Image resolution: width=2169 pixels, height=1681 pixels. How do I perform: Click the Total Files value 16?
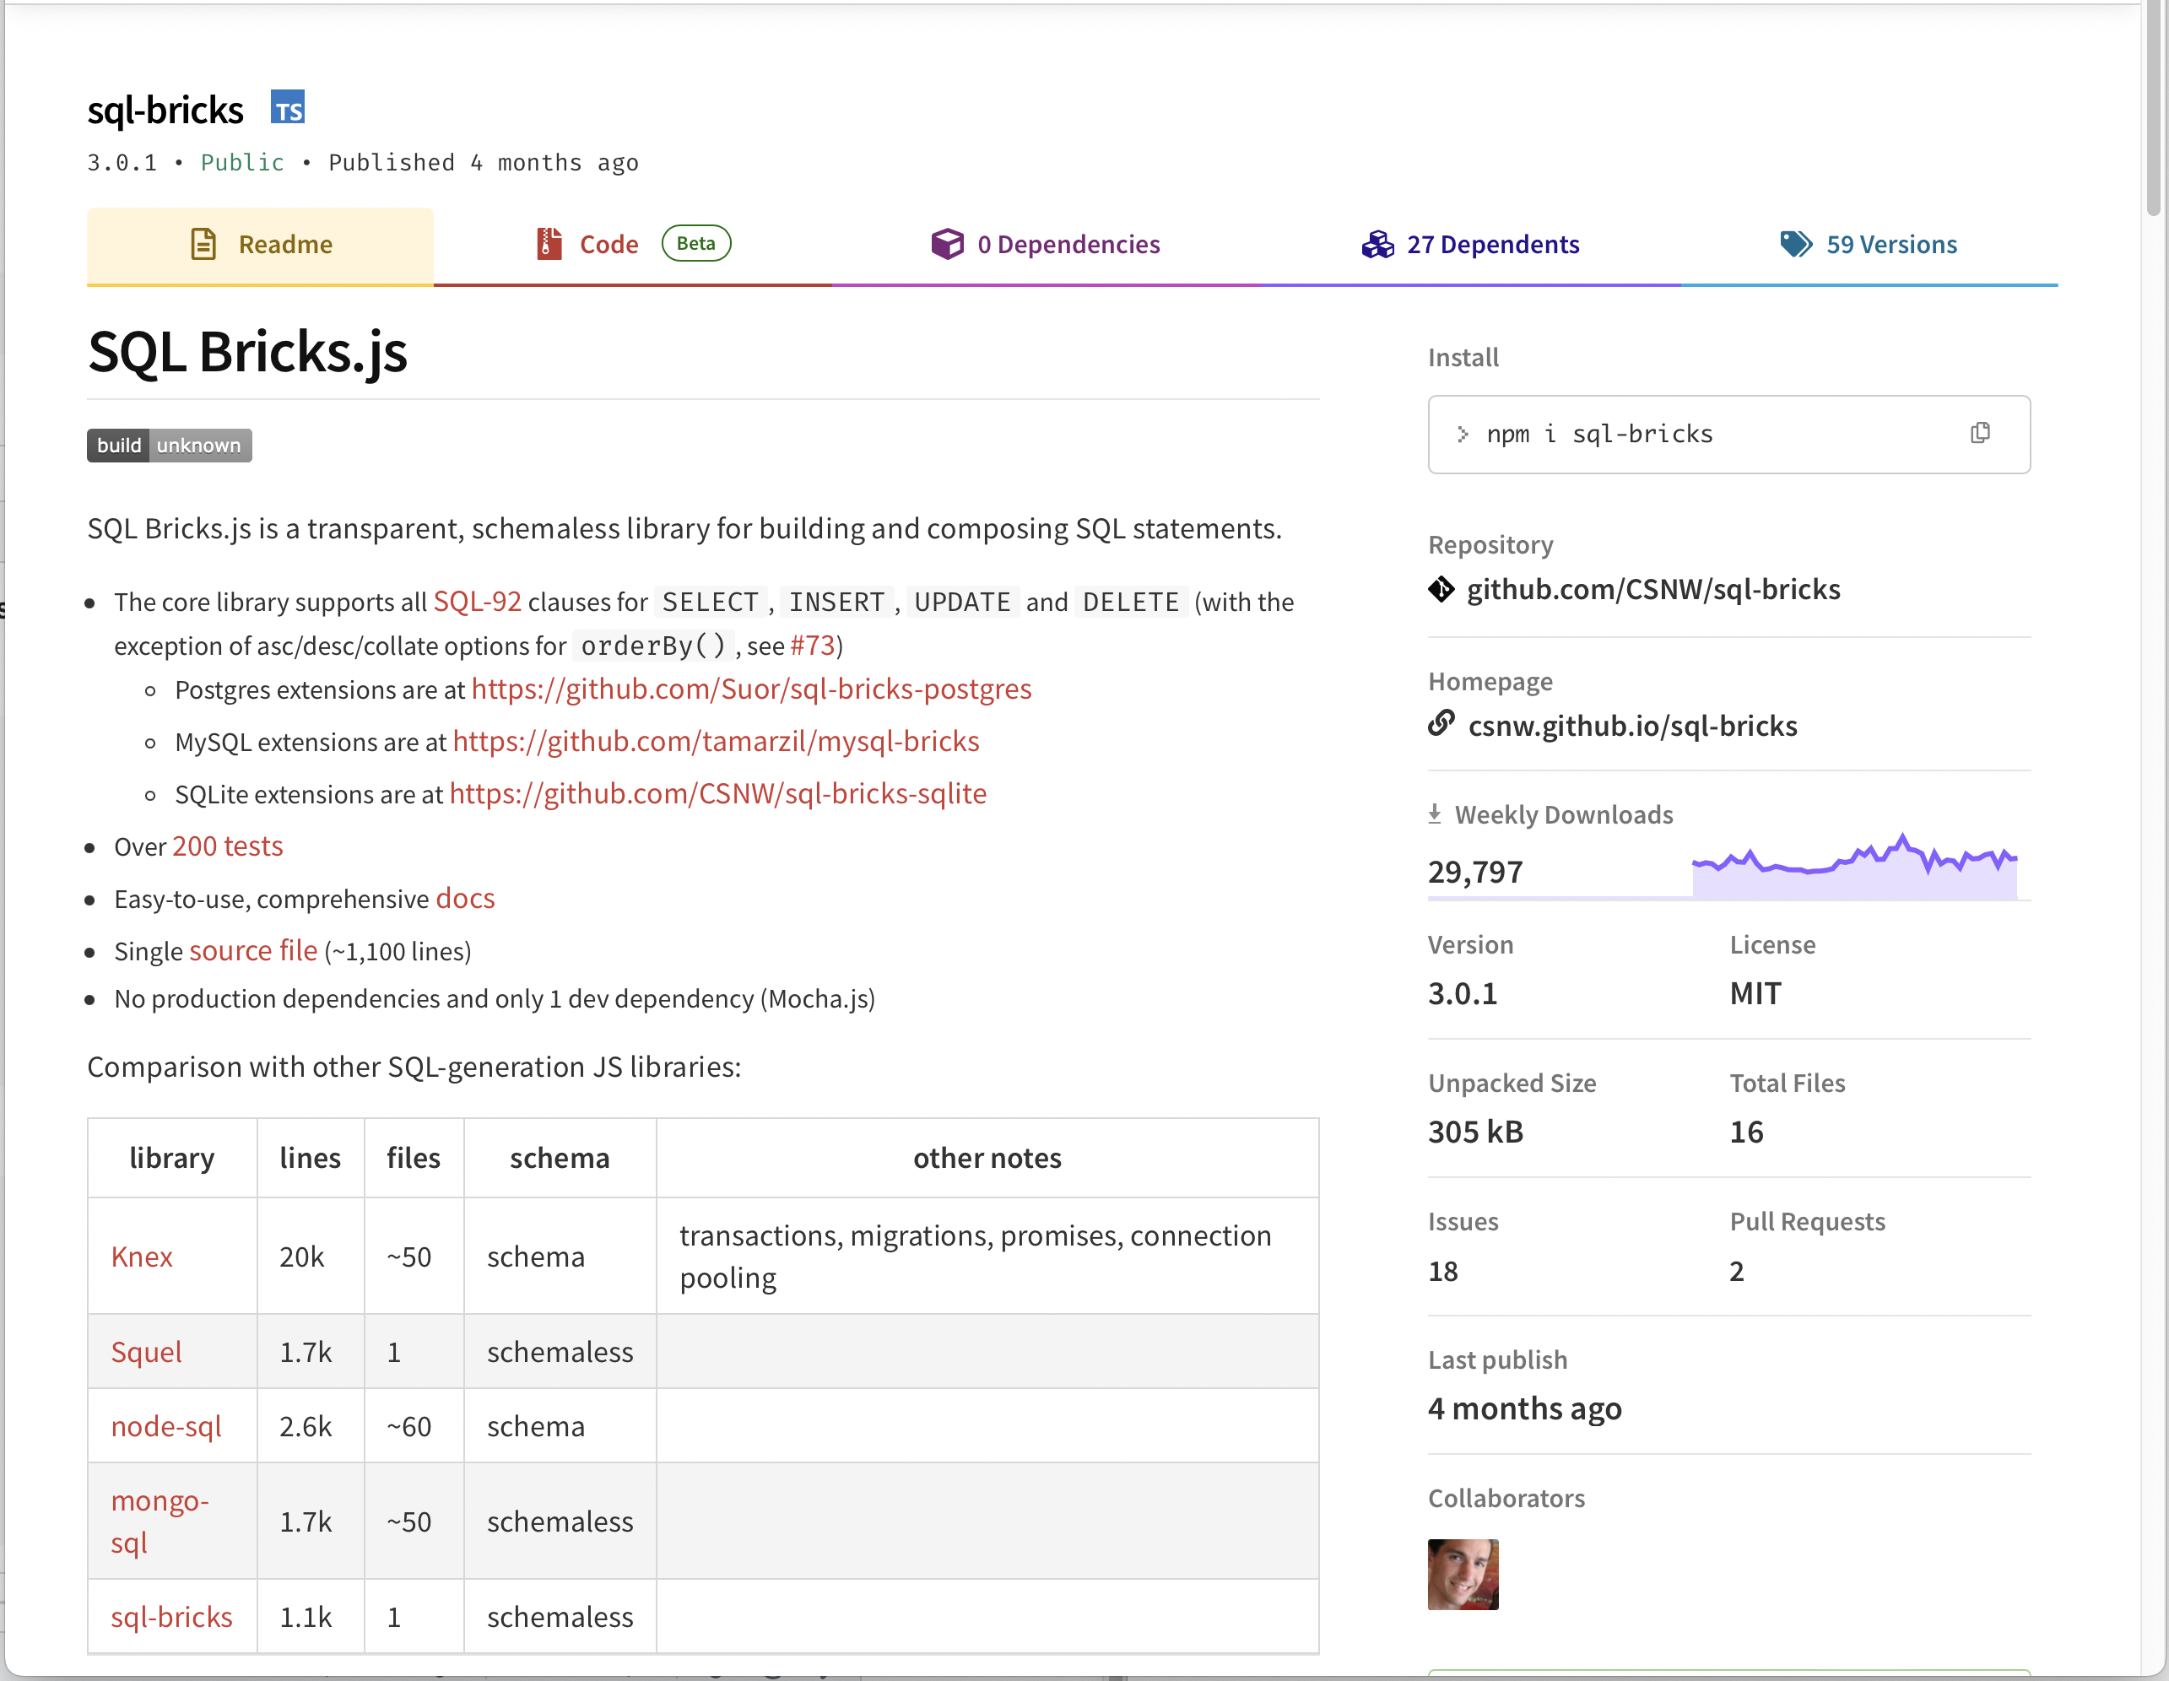[x=1746, y=1132]
